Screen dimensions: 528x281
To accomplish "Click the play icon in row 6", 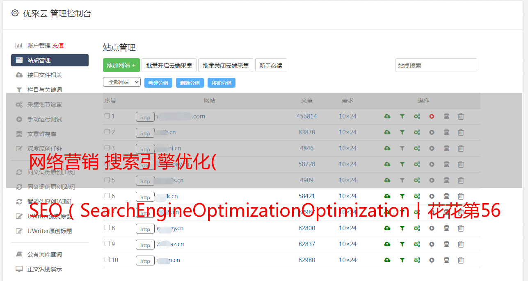I will pyautogui.click(x=432, y=196).
